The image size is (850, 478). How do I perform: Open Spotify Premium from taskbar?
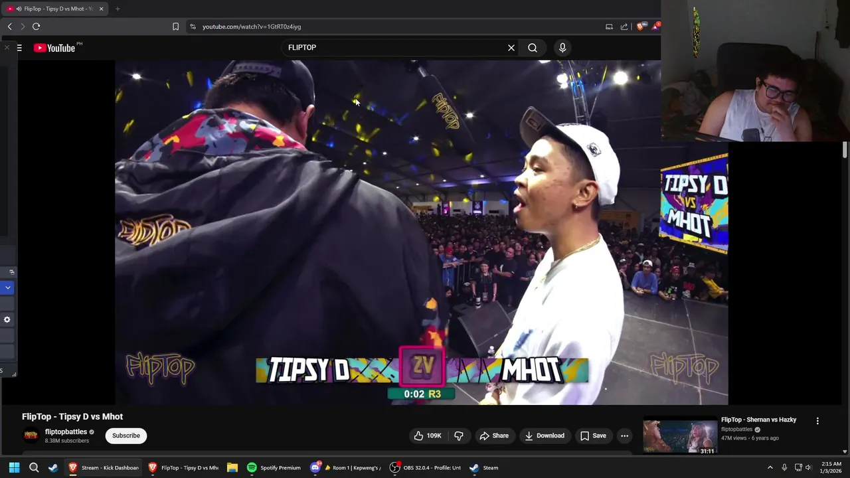pos(274,467)
